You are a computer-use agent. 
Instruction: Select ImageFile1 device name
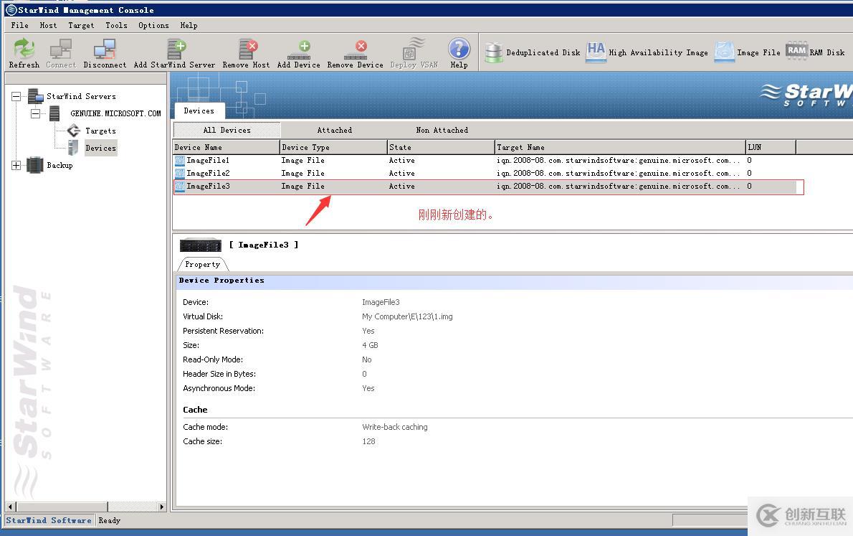coord(208,160)
